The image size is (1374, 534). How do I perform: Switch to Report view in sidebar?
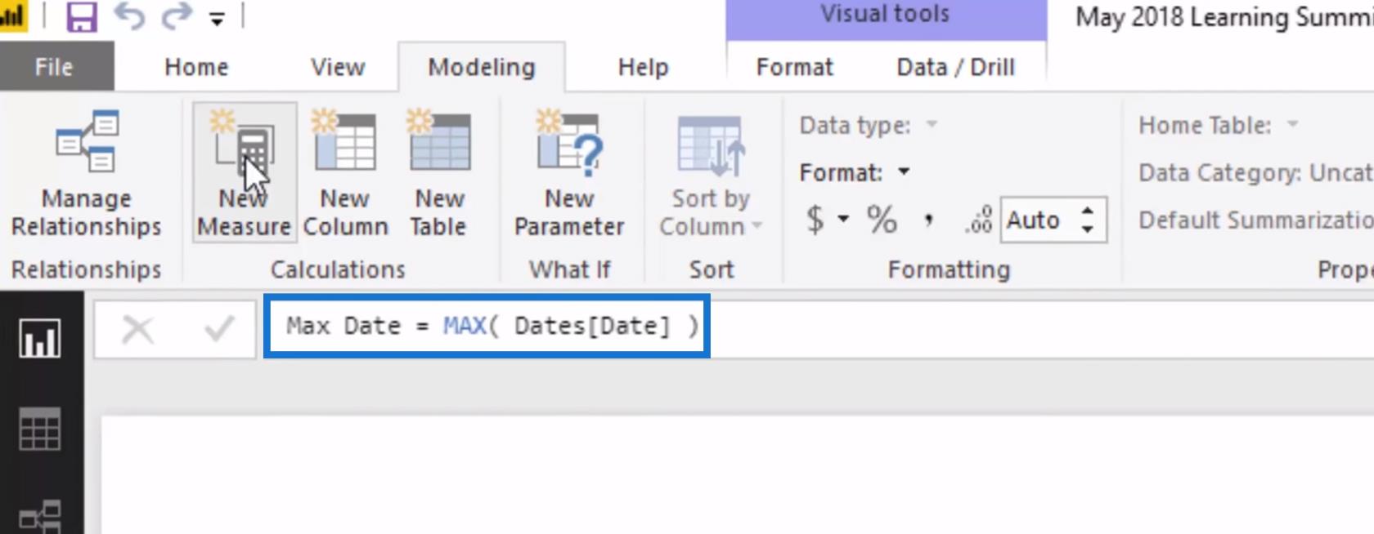40,338
